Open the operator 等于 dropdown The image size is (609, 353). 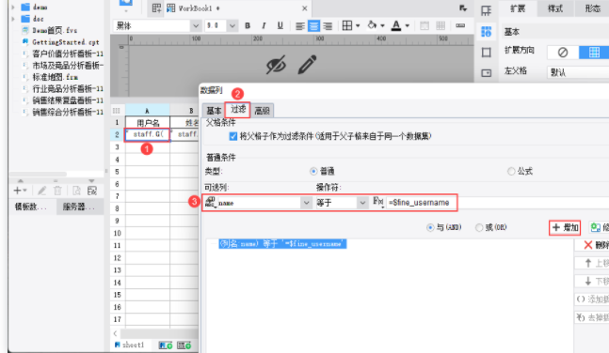tap(362, 203)
